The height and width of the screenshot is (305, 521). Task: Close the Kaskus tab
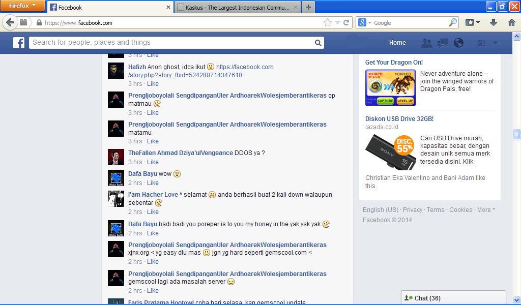[x=296, y=7]
